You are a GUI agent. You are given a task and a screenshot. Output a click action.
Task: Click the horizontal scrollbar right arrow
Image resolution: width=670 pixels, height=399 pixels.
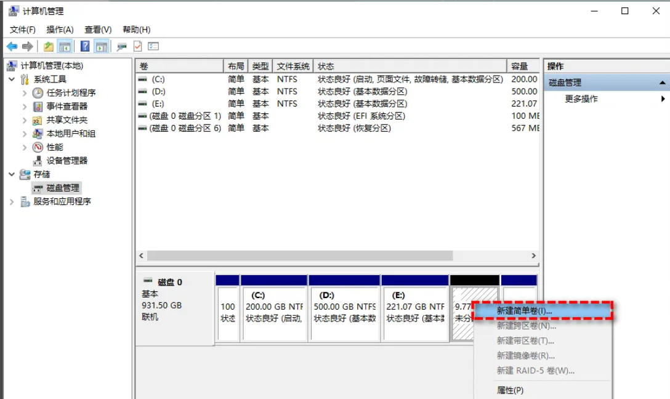click(533, 256)
